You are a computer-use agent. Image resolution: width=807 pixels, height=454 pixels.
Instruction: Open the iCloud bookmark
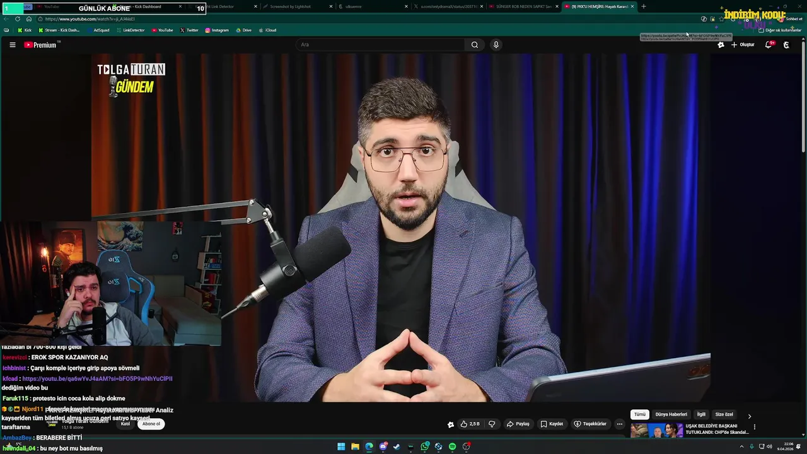click(x=267, y=30)
